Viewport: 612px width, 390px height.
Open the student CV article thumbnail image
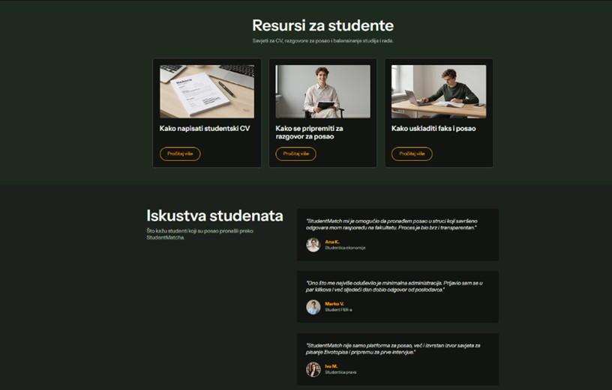click(207, 91)
